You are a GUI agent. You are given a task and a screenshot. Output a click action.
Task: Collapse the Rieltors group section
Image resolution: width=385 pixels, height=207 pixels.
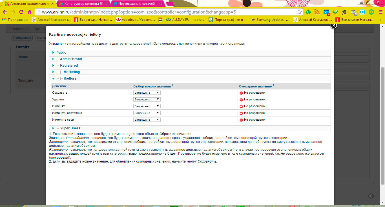[70, 78]
